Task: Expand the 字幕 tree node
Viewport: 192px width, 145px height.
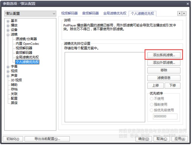Action: coord(8,67)
